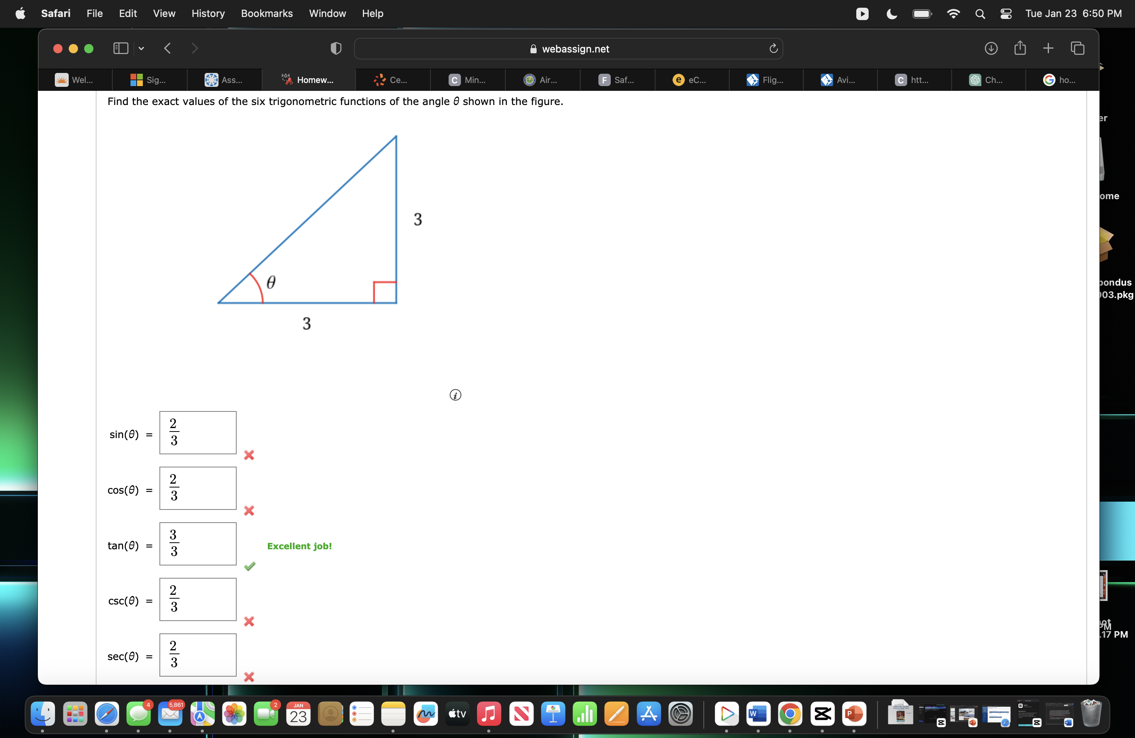The image size is (1135, 738).
Task: Open the Bookmarks menu
Action: pos(267,14)
